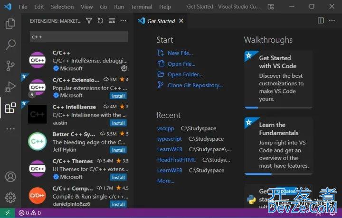Open the Accounts menu icon
Screen dimensions: 342x218
pyautogui.click(x=10, y=177)
